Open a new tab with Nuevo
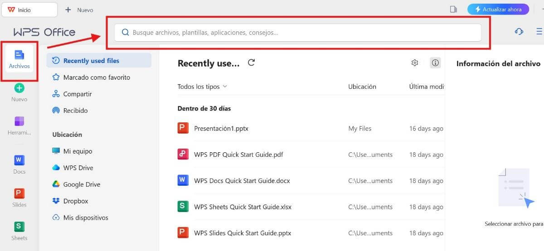This screenshot has height=251, width=544. pos(79,10)
